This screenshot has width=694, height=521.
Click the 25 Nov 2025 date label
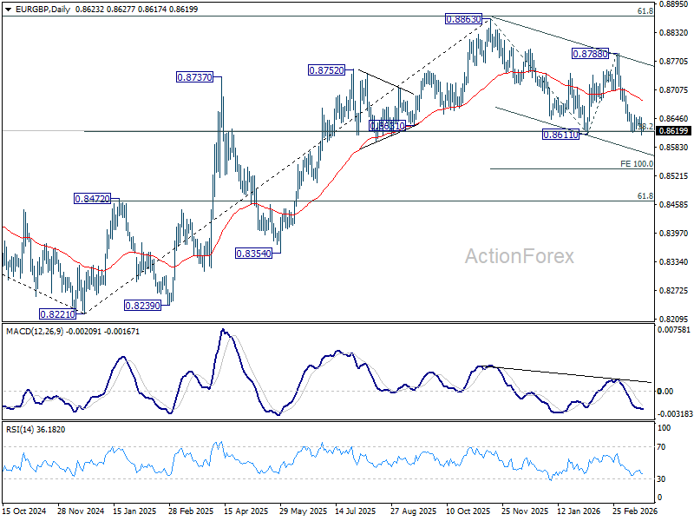coord(525,511)
